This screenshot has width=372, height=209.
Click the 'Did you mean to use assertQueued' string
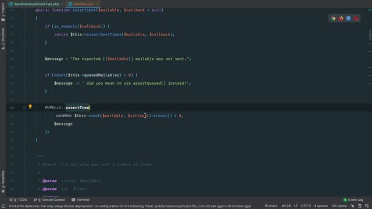pos(136,83)
